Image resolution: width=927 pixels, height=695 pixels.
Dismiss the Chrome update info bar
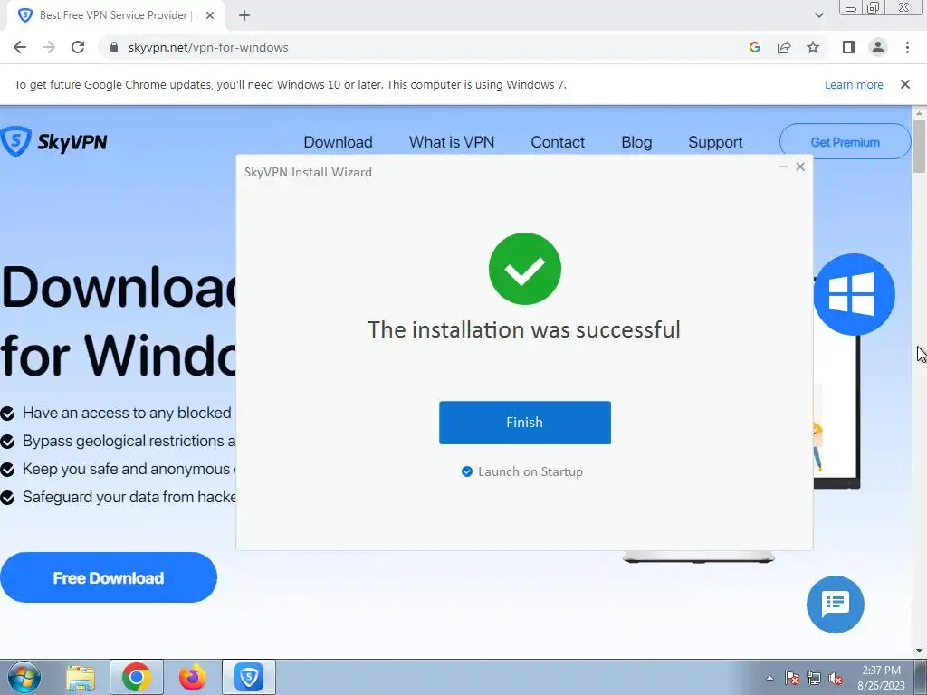coord(904,84)
